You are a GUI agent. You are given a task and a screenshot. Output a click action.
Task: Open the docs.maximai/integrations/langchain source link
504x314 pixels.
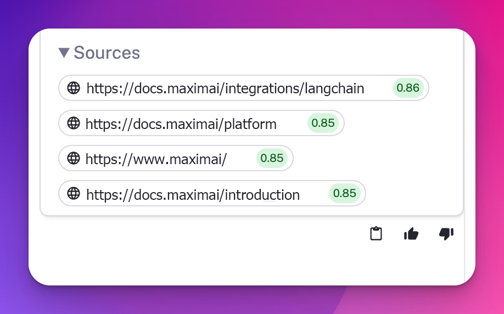[x=225, y=88]
